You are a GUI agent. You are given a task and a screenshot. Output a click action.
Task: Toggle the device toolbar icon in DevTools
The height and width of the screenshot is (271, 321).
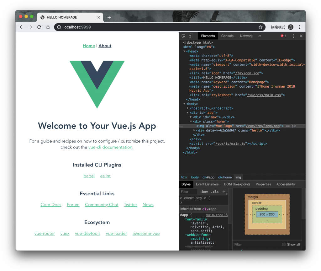click(x=191, y=36)
